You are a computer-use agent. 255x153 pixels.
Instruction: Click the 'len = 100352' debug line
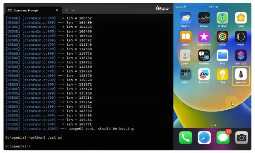click(x=49, y=18)
